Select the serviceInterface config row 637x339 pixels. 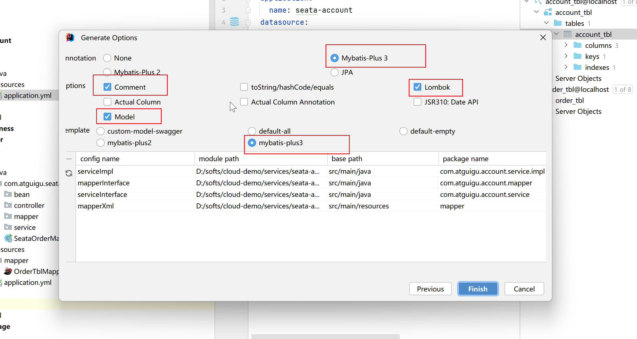point(311,194)
